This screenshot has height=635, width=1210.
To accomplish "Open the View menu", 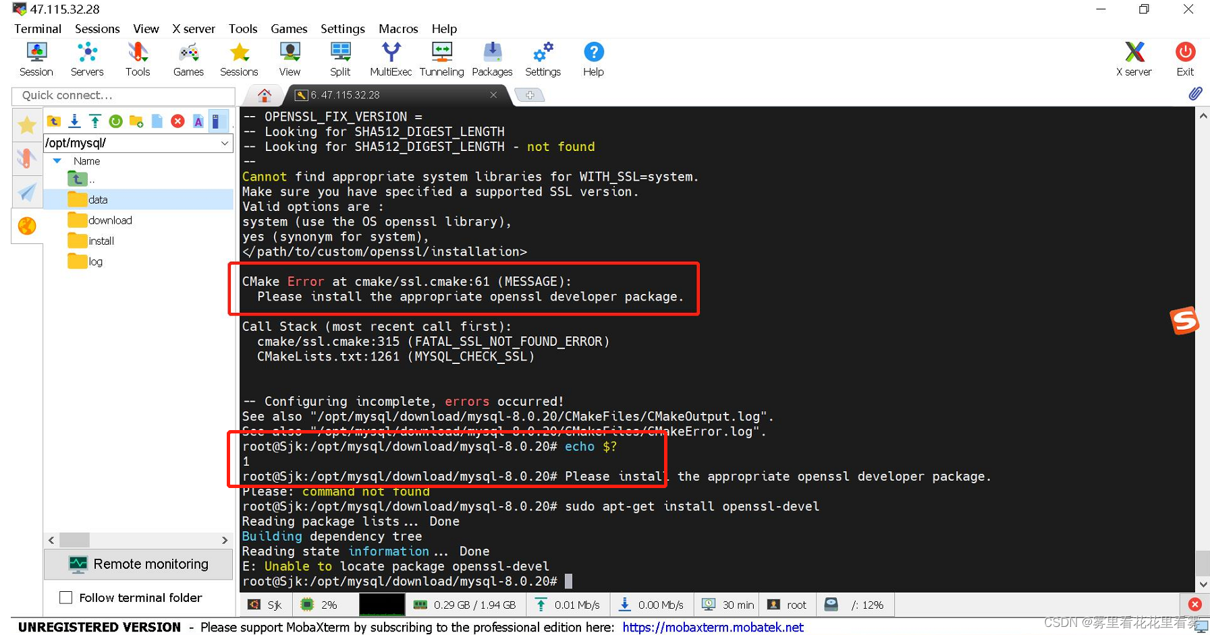I will [x=146, y=29].
